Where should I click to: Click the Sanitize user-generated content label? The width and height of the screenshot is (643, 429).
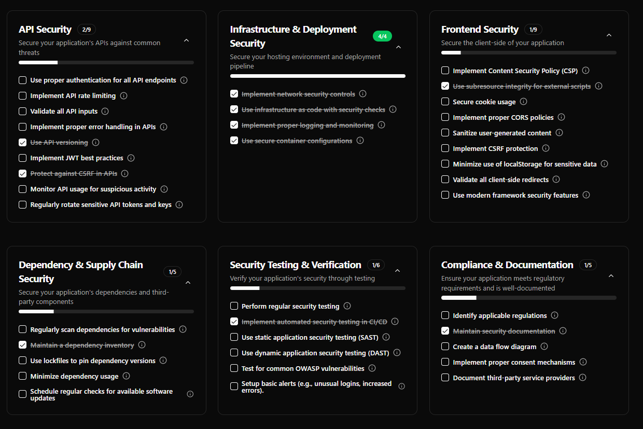click(502, 133)
